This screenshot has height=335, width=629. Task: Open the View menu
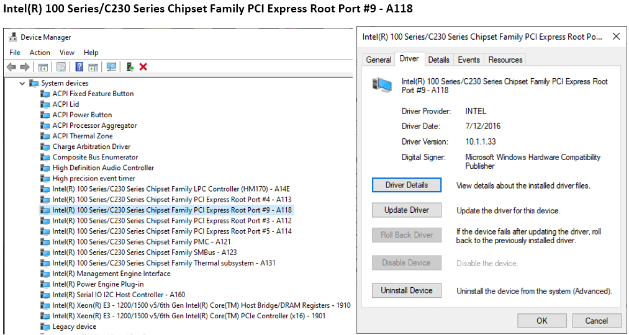(x=67, y=53)
